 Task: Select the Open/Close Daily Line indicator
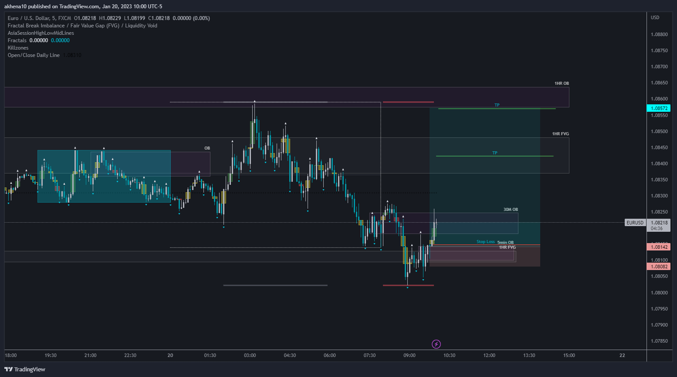pyautogui.click(x=34, y=55)
